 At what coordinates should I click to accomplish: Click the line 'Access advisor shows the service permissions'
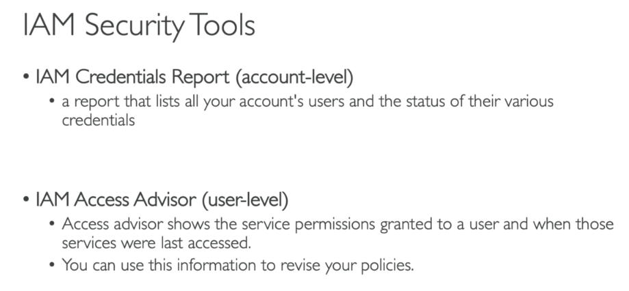(337, 224)
